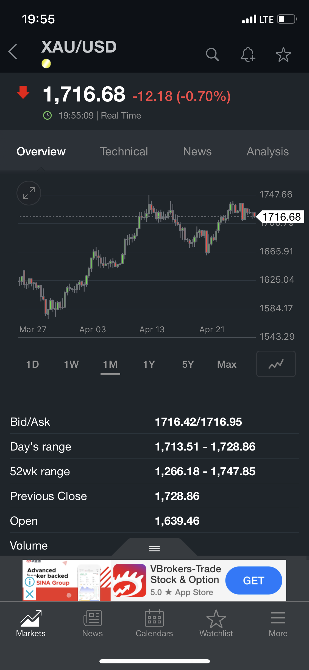Screen dimensions: 309x670
Task: Add XAU/USD to watchlist star
Action: pos(283,54)
